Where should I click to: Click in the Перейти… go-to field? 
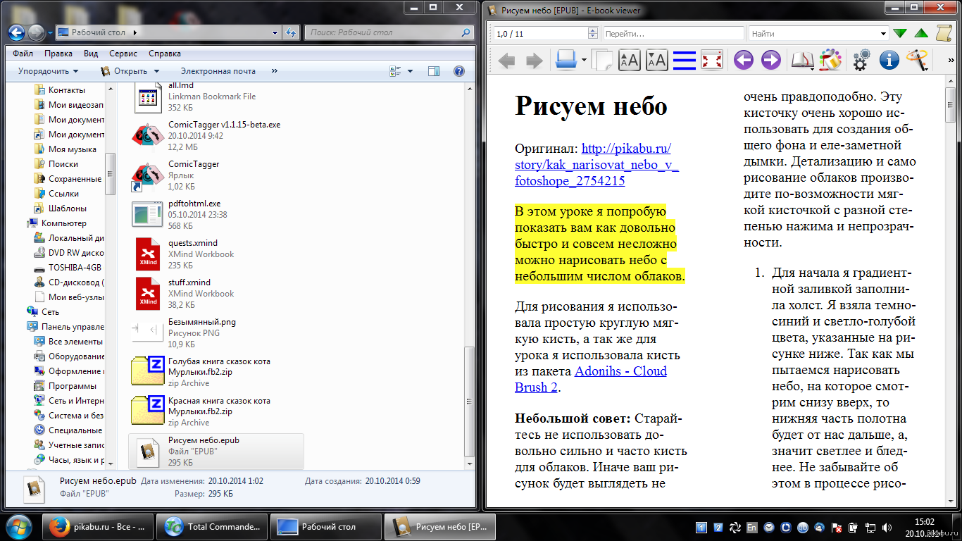click(x=673, y=33)
